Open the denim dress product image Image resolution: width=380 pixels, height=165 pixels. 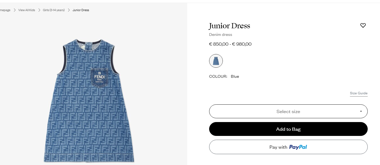coord(87,101)
